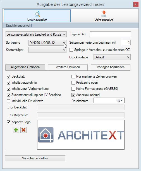Open the Druckdatum calendar picker

pos(120,100)
